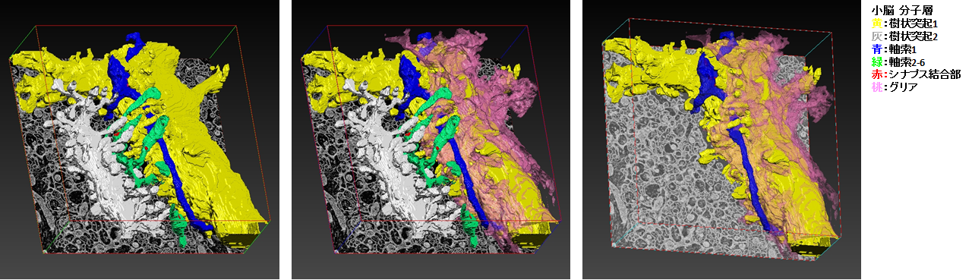Click the 軸索1 legend entry
This screenshot has height=280, width=972.
903,49
